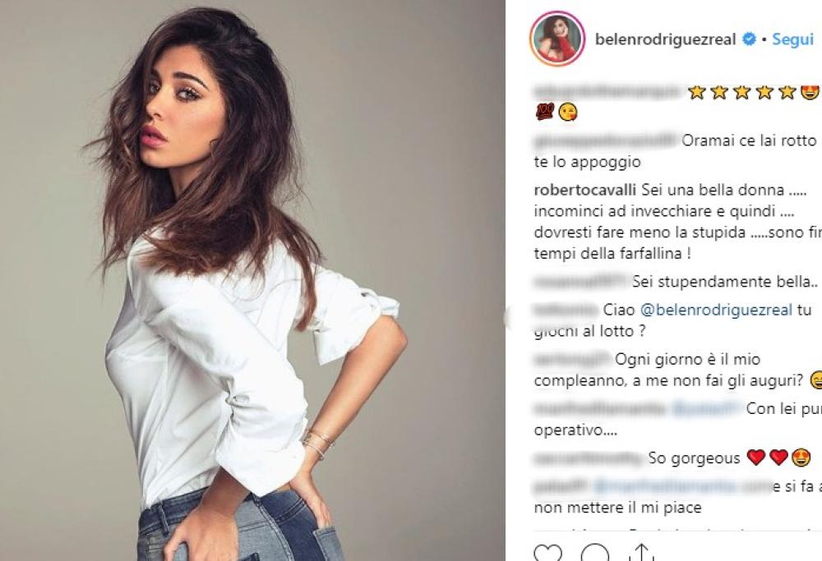
Task: Click the main photo of the woman
Action: click(252, 280)
